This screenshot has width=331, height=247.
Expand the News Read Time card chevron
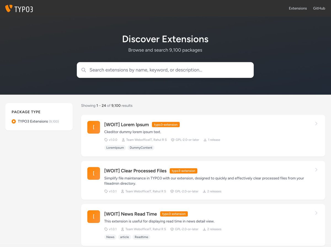[x=316, y=213]
